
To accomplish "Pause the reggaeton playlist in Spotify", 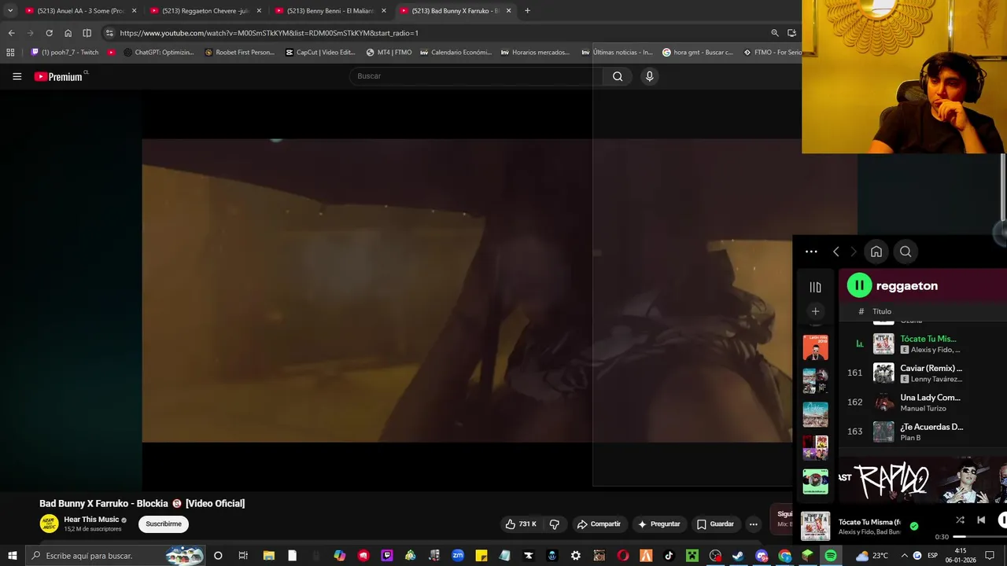I will 859,286.
